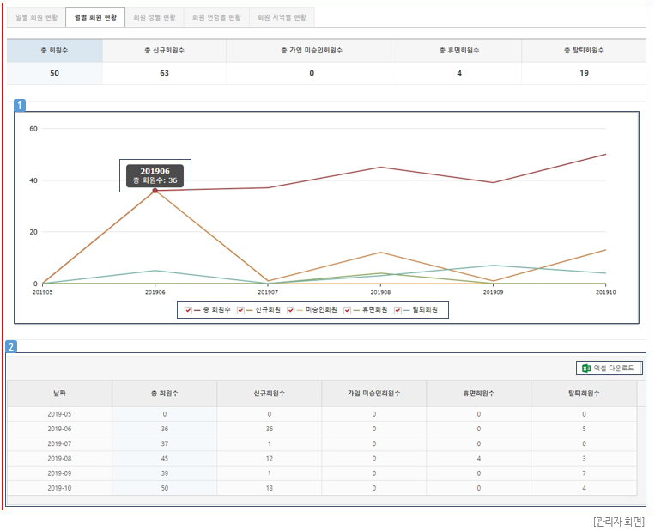This screenshot has width=655, height=531.
Task: Open the 일별 회원 현황 tab
Action: [36, 17]
